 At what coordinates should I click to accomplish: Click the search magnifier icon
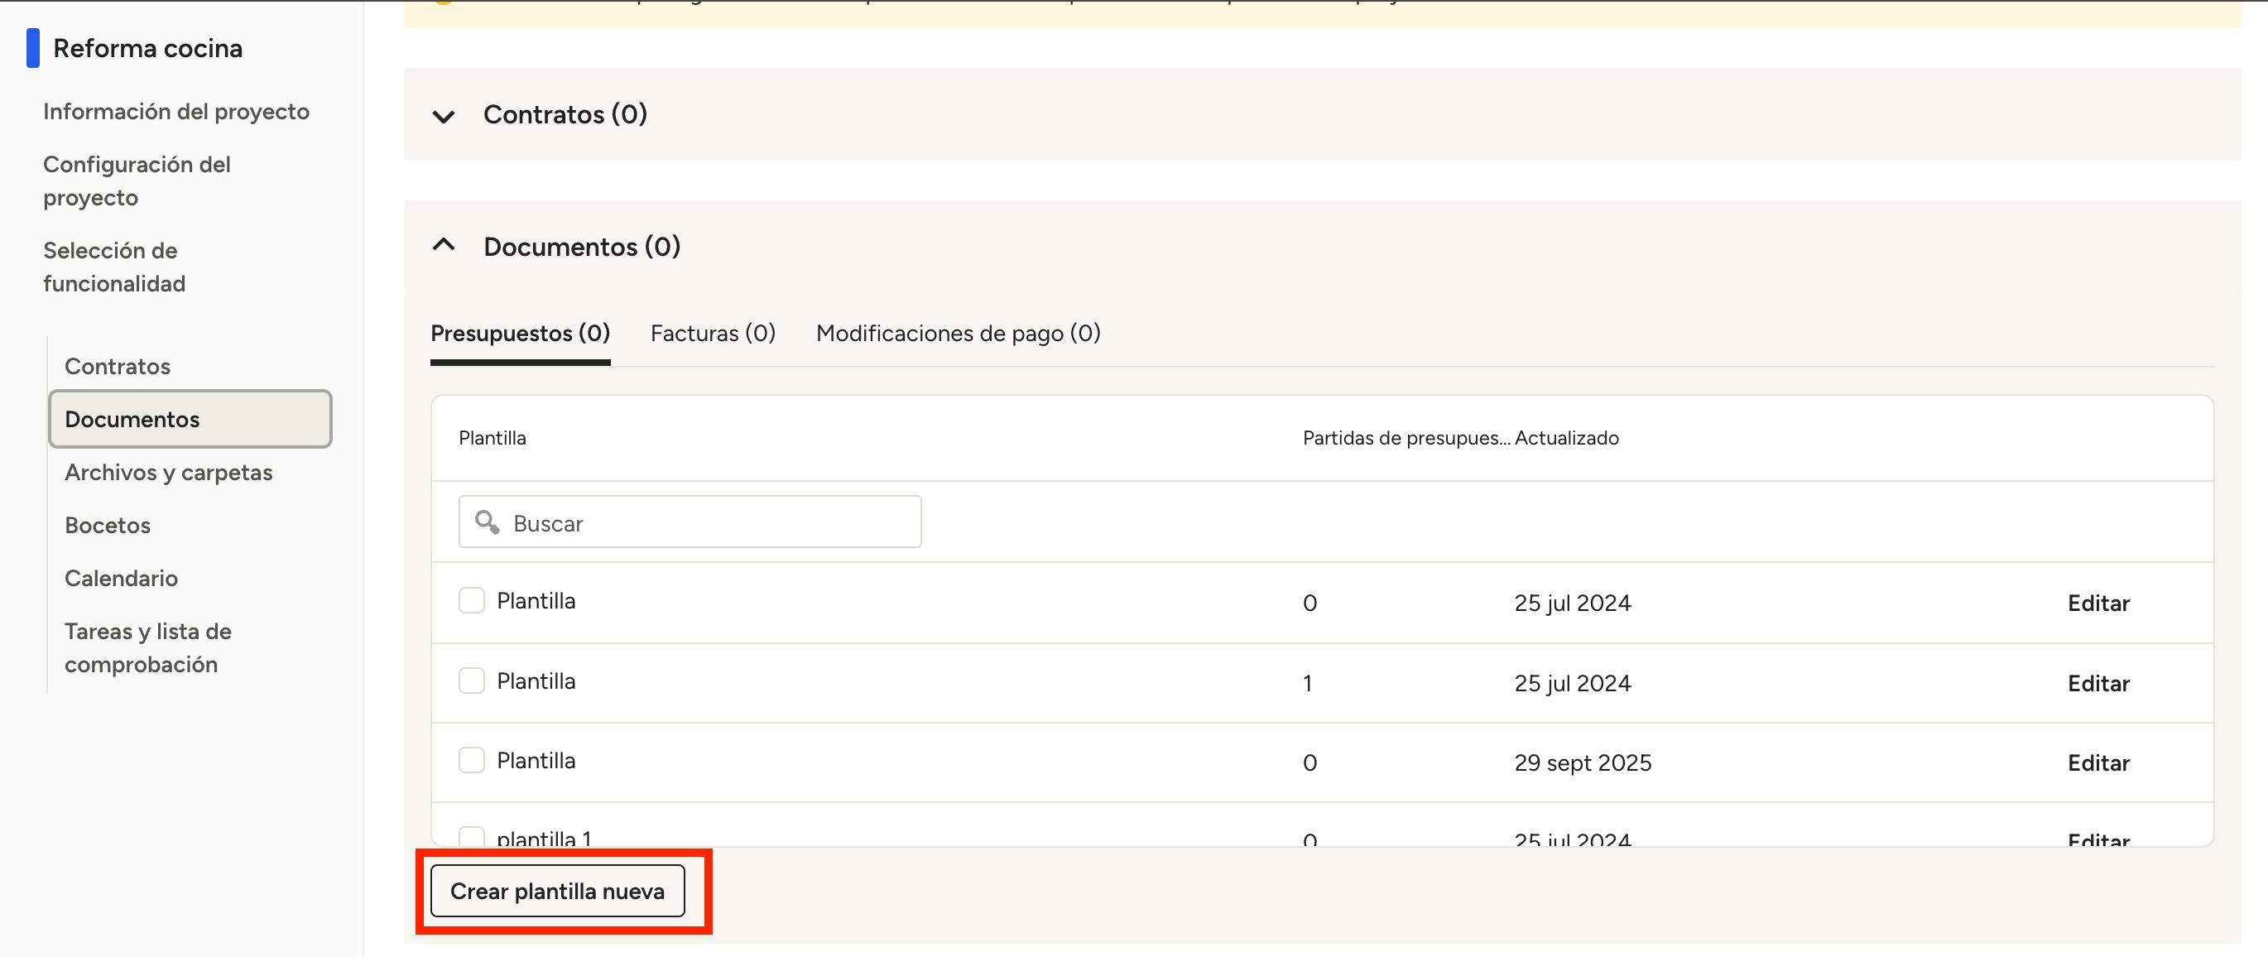[487, 522]
